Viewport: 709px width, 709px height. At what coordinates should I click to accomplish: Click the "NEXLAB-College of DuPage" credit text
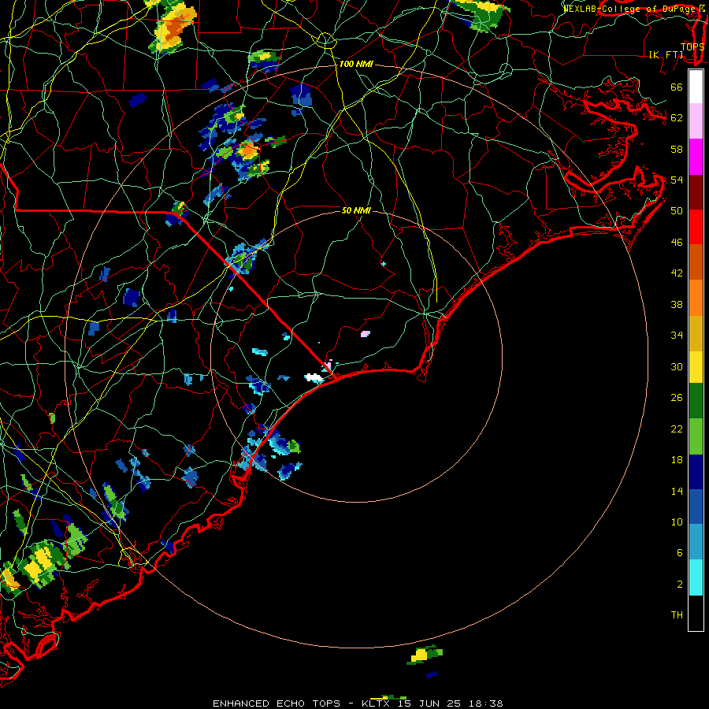tap(630, 8)
